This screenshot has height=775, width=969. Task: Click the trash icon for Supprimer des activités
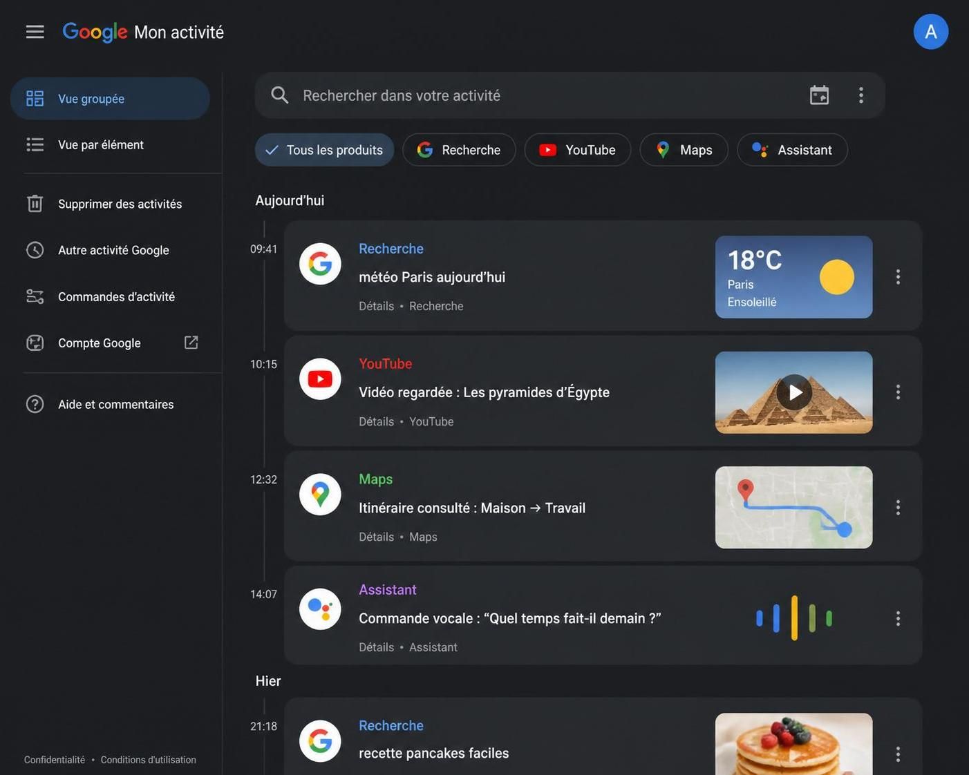click(35, 204)
